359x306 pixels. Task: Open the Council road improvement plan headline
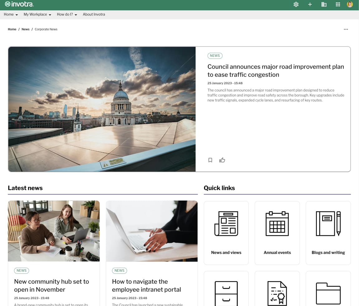click(275, 70)
